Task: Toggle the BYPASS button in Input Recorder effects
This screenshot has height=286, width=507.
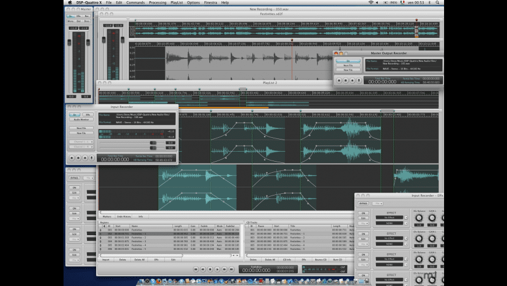Action: point(363,204)
